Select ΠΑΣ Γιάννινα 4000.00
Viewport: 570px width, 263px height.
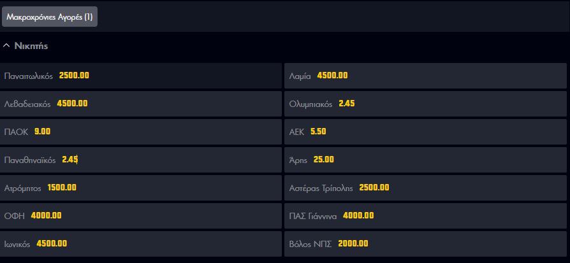426,215
